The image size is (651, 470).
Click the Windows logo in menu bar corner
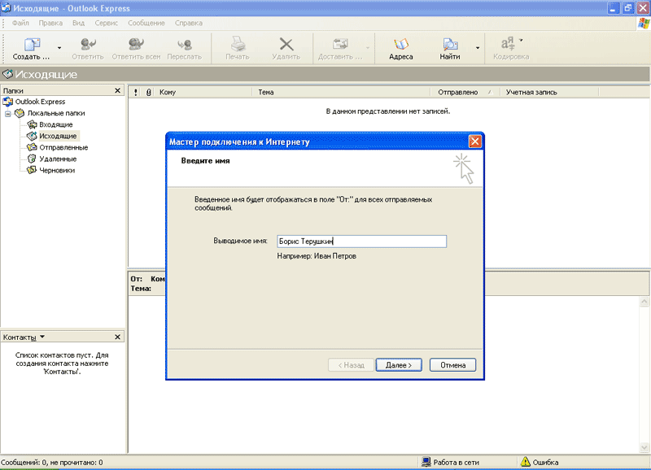tap(644, 24)
